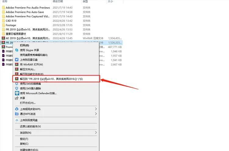The height and width of the screenshot is (151, 229).
Task: Sort by the 修改日期 column header
Action: coord(58,1)
